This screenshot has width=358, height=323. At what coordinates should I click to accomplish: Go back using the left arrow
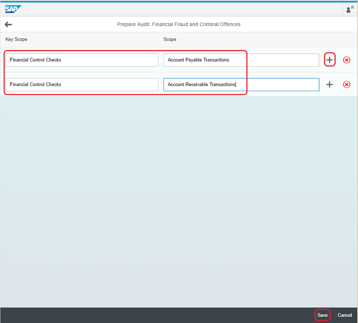(x=8, y=25)
